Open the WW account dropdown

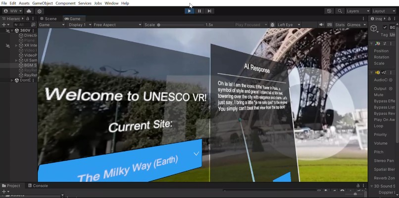13,11
